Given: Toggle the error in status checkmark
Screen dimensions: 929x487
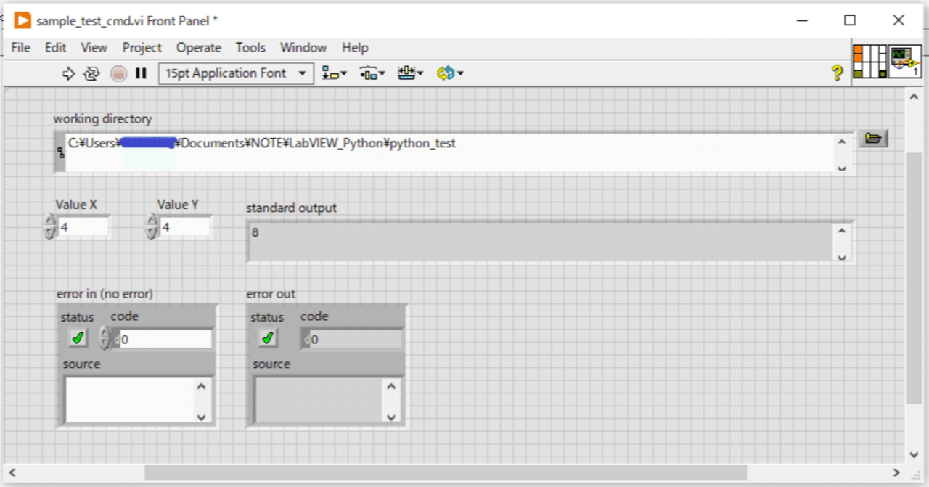Looking at the screenshot, I should (x=77, y=337).
